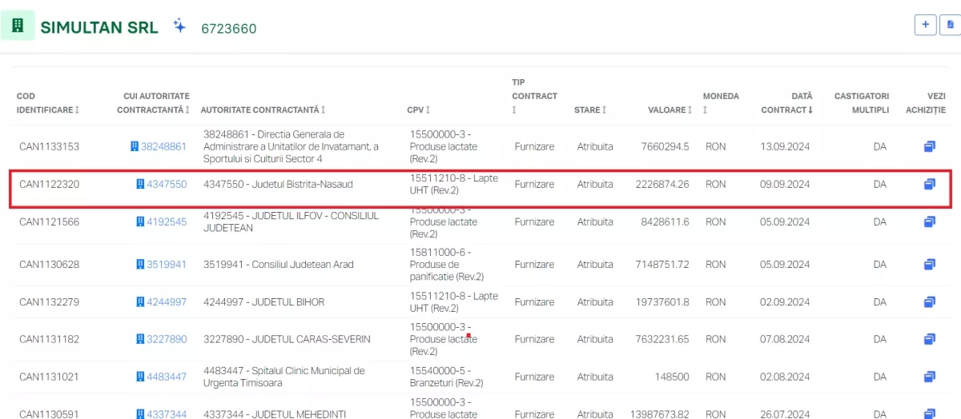The height and width of the screenshot is (419, 961).
Task: Click the CASTIGATORI MULTIPLI column header
Action: click(x=862, y=103)
